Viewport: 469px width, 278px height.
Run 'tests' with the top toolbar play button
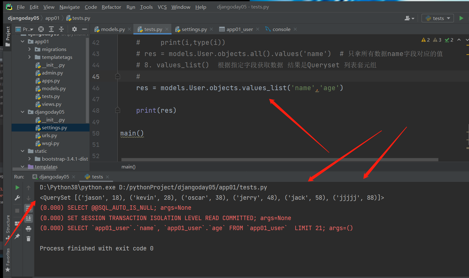click(x=461, y=18)
